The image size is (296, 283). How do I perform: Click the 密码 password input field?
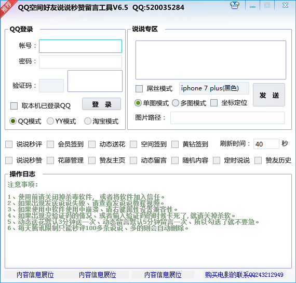pyautogui.click(x=80, y=62)
